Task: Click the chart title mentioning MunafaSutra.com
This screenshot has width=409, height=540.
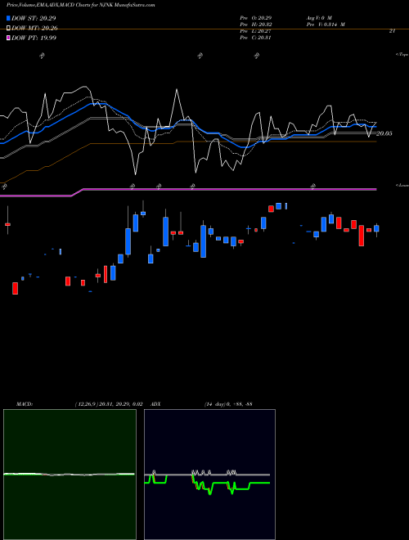Action: (80, 5)
